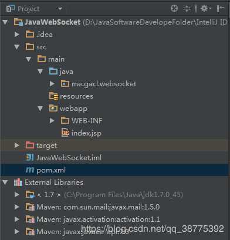Image resolution: width=230 pixels, height=240 pixels.
Task: Click the resources folder icon
Action: tap(53, 96)
